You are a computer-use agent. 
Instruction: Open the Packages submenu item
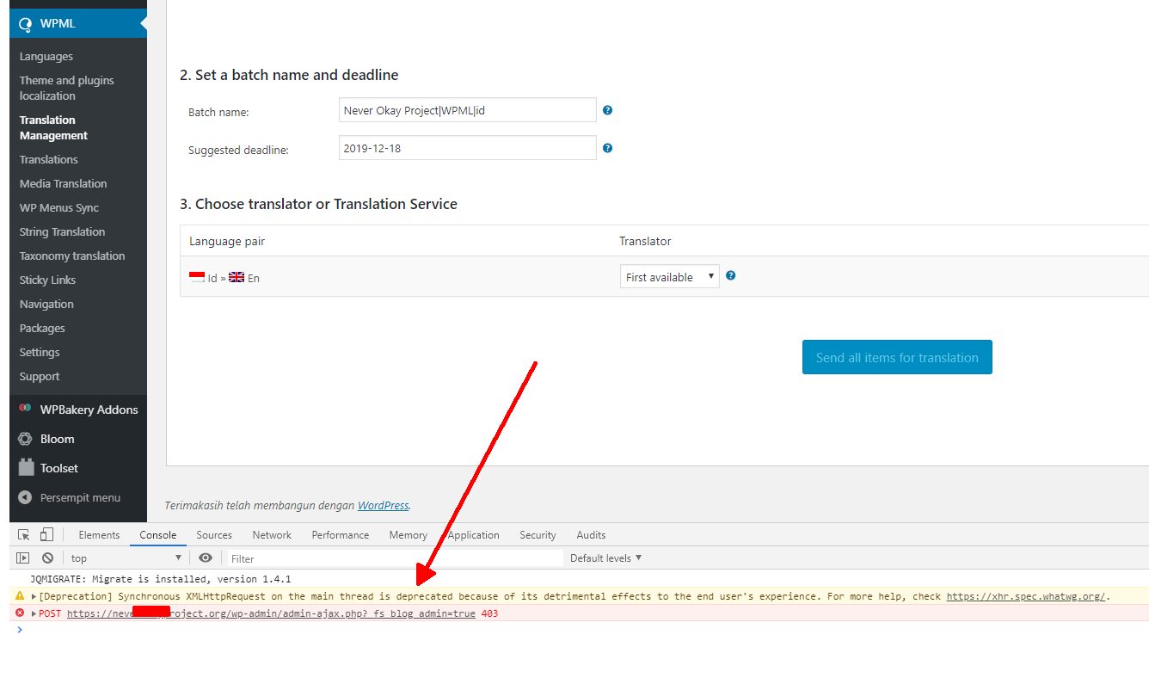pyautogui.click(x=42, y=328)
